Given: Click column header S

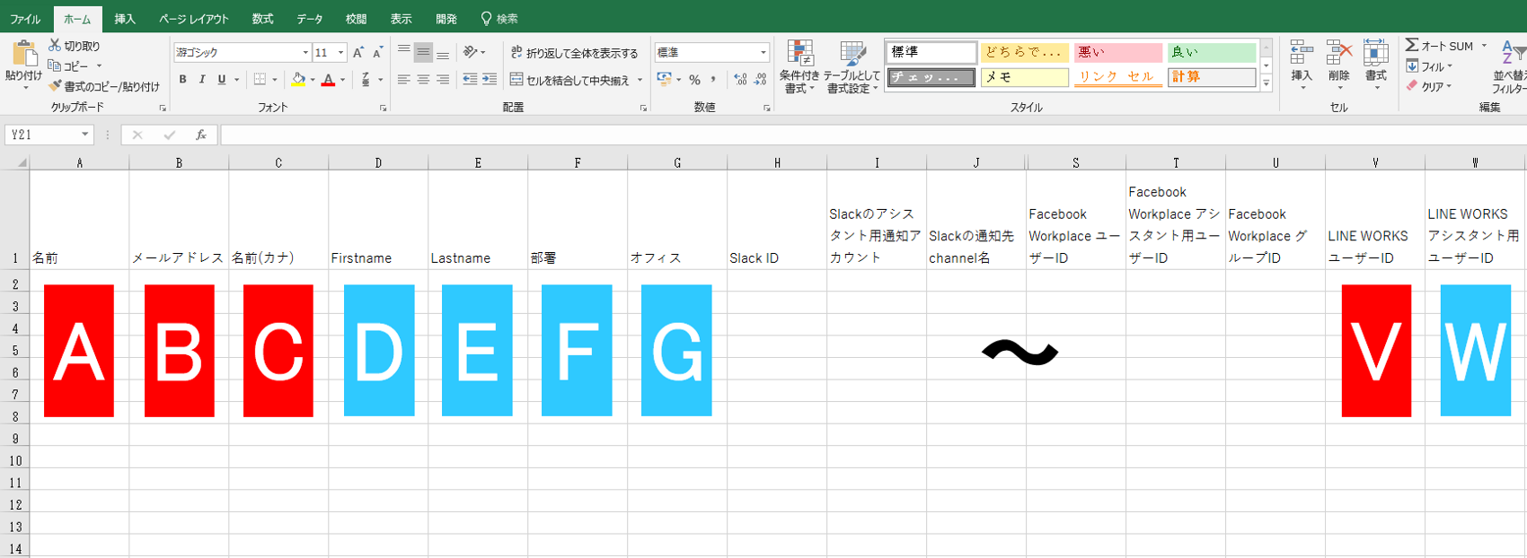Looking at the screenshot, I should [x=1076, y=162].
